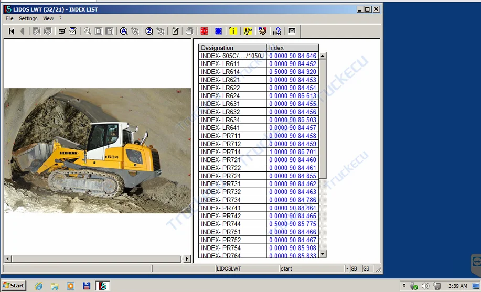Viewport: 481px width, 292px height.
Task: Click the blue square icon
Action: (218, 31)
